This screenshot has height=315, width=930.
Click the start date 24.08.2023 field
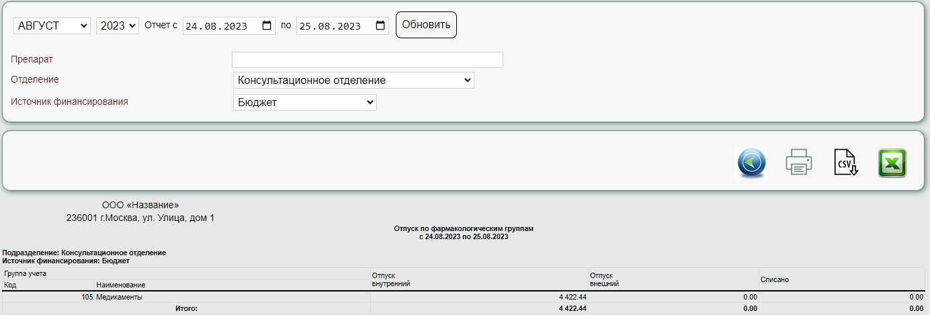point(218,26)
